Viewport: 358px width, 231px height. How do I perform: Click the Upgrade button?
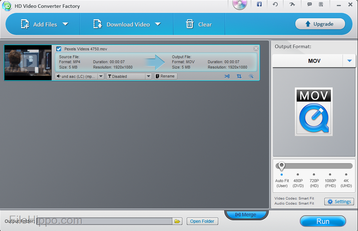(x=320, y=24)
